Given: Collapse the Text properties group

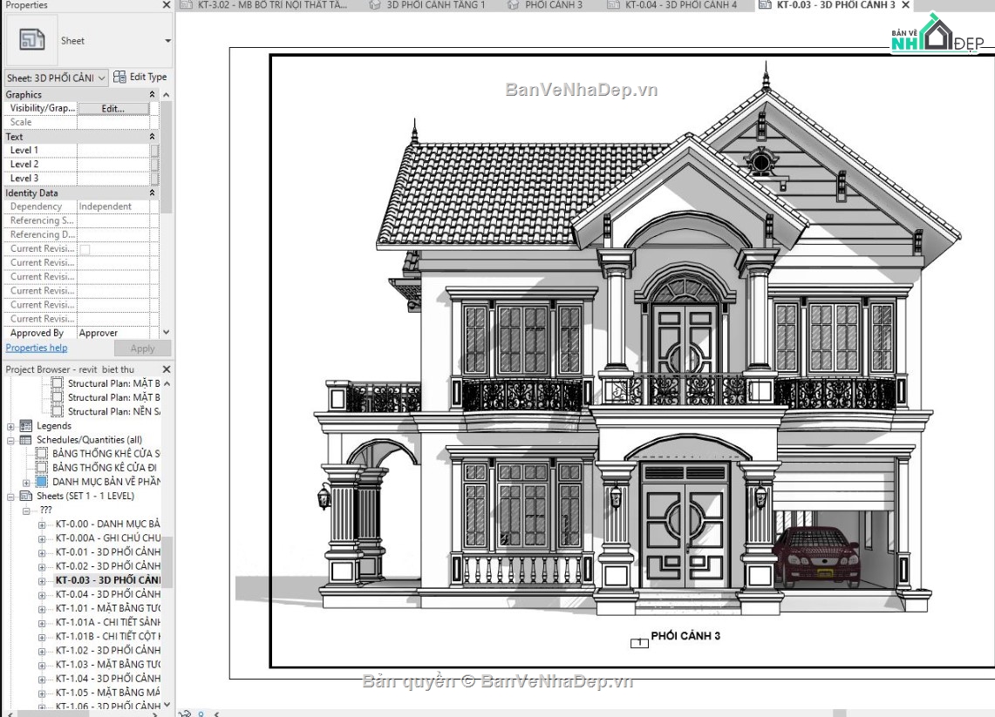Looking at the screenshot, I should (152, 136).
